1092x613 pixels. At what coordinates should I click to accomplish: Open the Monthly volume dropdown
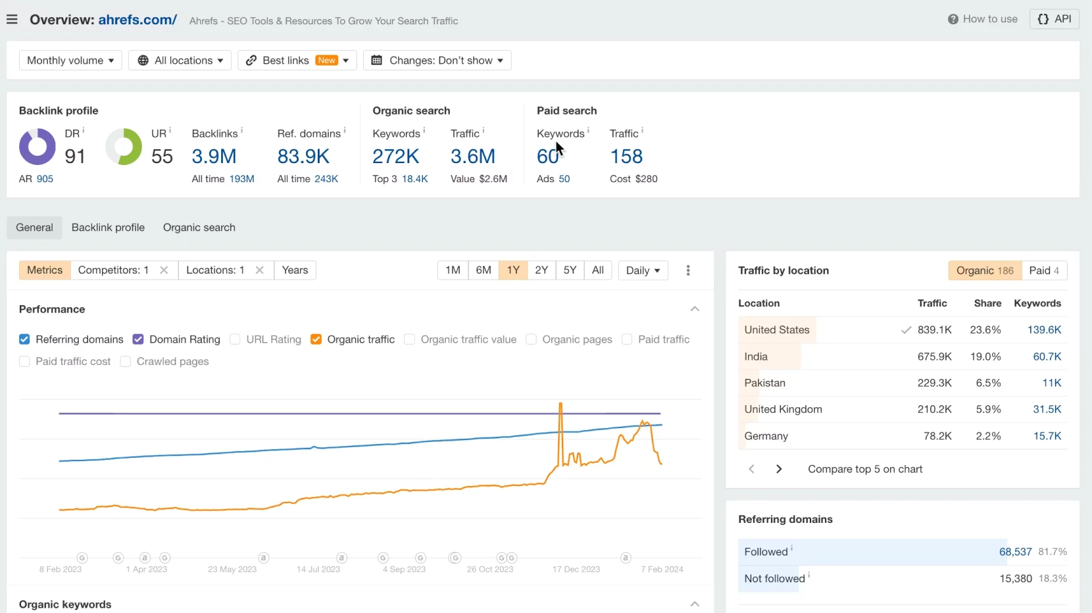point(70,60)
